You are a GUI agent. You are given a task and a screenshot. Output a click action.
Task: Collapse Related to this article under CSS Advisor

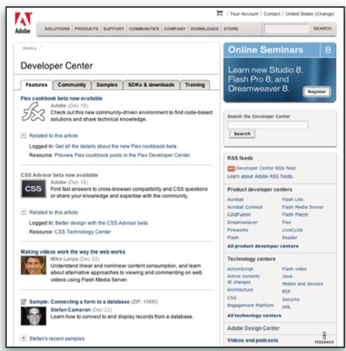23,212
